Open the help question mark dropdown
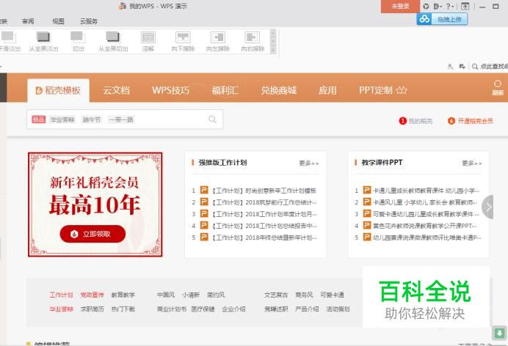 tap(450, 6)
